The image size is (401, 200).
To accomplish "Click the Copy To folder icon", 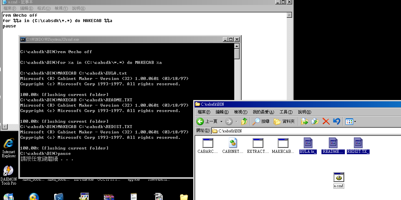I will pos(315,121).
